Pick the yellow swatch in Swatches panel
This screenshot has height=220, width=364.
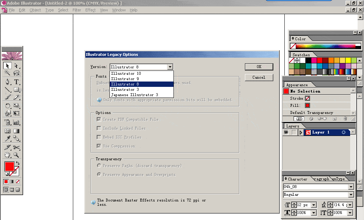pos(348,61)
